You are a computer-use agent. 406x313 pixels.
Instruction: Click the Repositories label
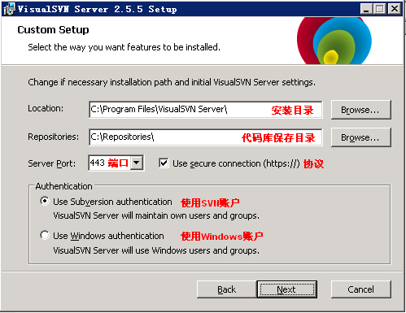pos(54,137)
